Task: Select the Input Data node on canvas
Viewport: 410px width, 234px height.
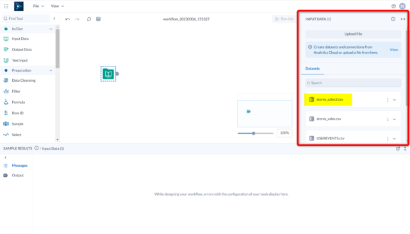Action: [108, 74]
